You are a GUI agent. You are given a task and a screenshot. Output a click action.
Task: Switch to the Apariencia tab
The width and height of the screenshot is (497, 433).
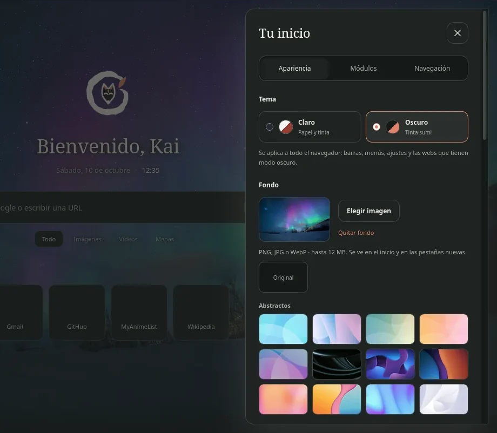[x=294, y=69]
